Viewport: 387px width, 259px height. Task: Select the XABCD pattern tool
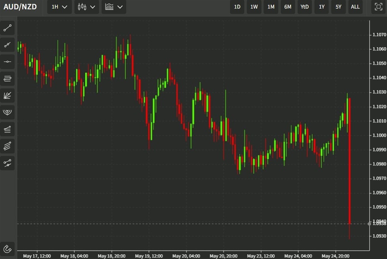tap(7, 162)
